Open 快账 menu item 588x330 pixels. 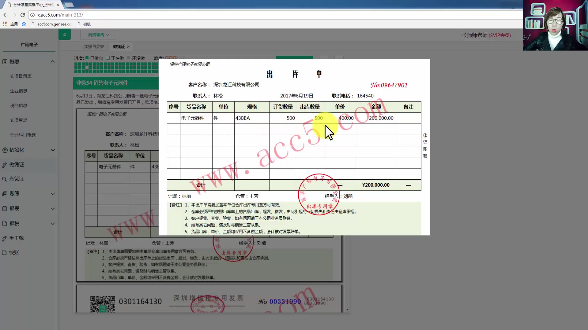(x=14, y=252)
